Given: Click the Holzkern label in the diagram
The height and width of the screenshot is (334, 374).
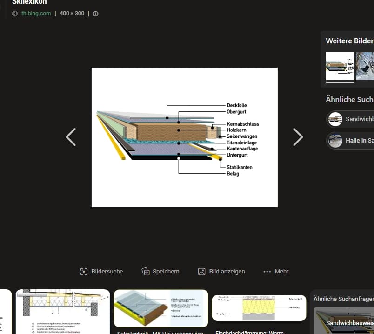Looking at the screenshot, I should tap(236, 130).
